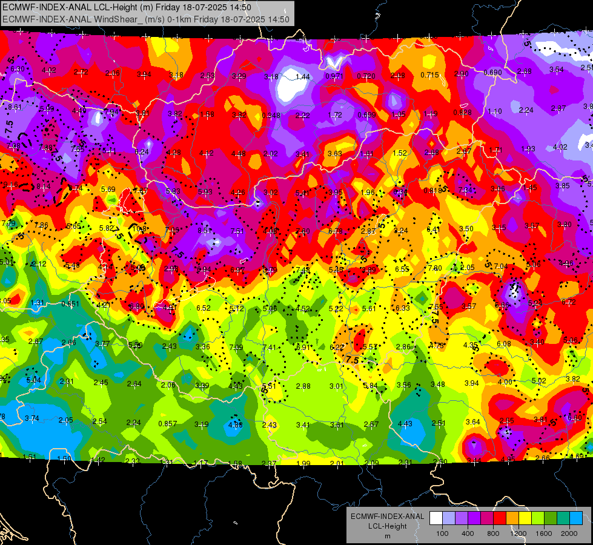
Task: Click the '0.971' wind shear value
Action: (x=334, y=76)
